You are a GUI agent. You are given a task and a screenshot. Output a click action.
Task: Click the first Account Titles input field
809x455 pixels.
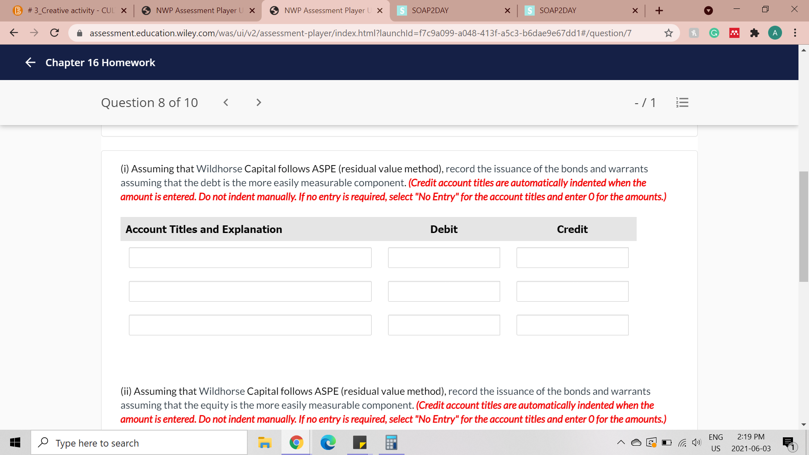250,257
